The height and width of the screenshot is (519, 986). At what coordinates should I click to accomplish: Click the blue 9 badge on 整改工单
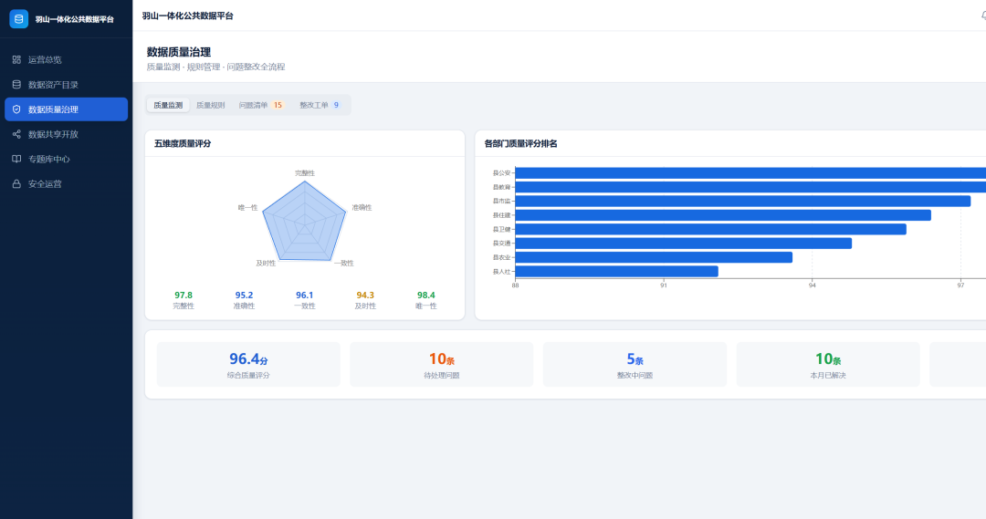(x=336, y=105)
